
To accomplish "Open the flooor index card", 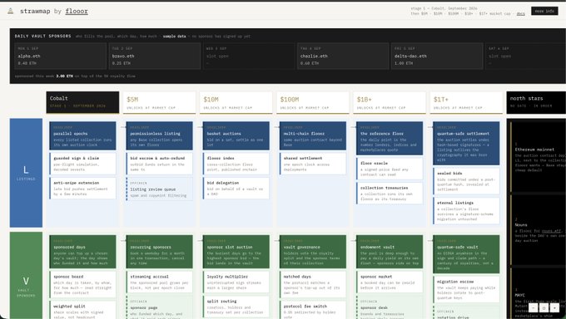I will tap(236, 164).
